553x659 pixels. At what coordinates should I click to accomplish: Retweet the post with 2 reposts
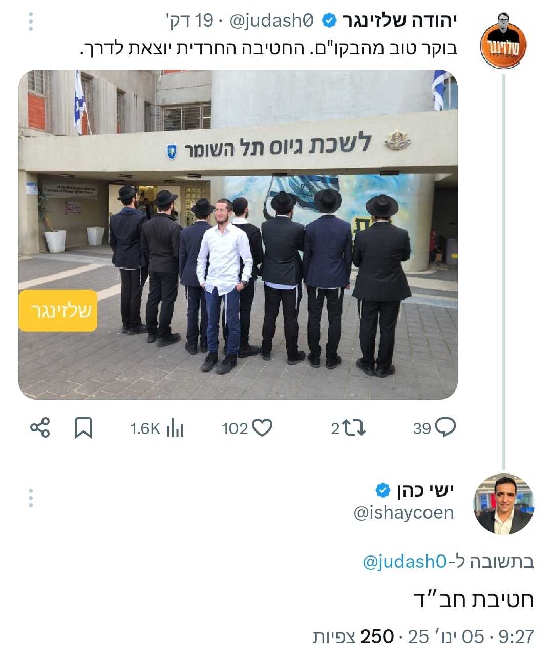[348, 428]
